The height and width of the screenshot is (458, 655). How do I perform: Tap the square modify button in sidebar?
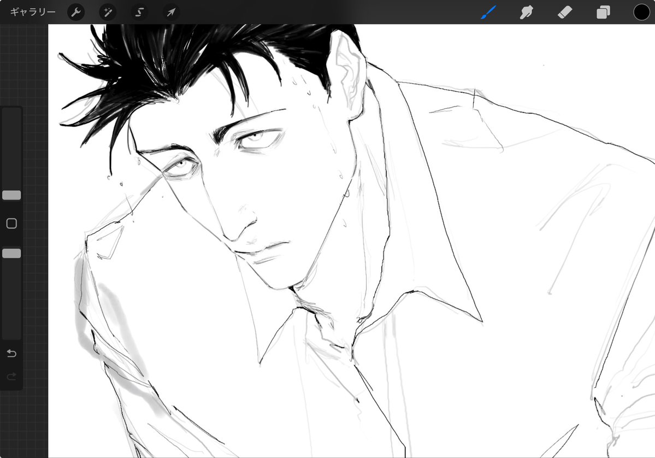tap(11, 224)
